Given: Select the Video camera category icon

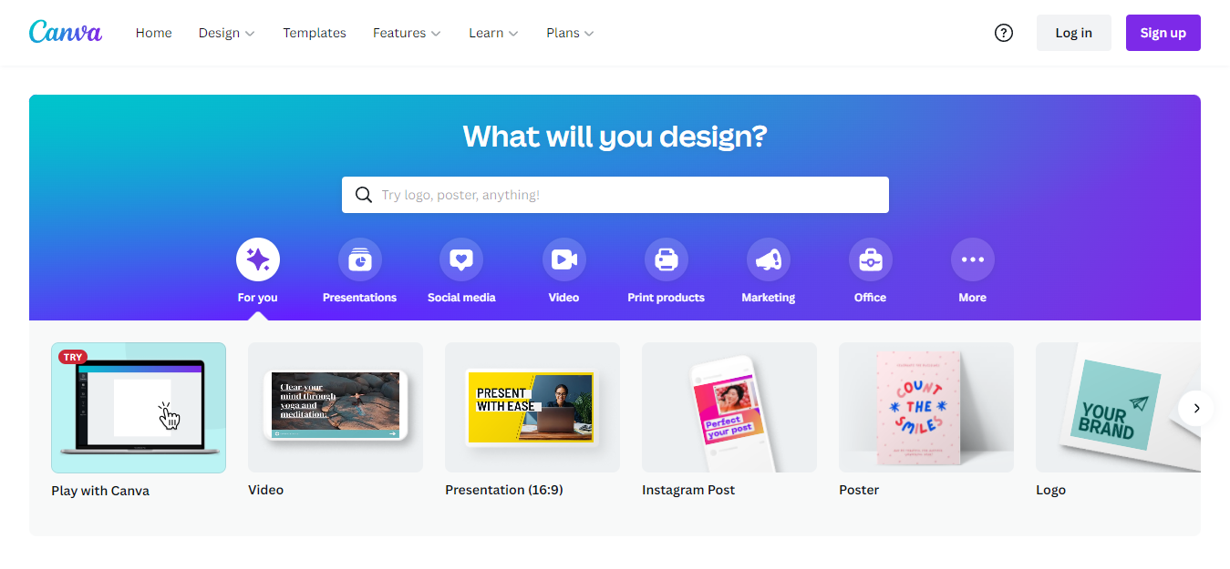Looking at the screenshot, I should tap(564, 260).
